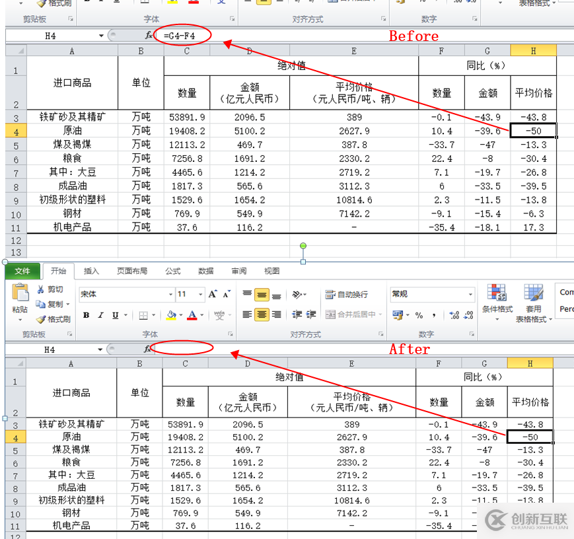Select cell H4 with -50 in After sheet
574x539 pixels.
click(530, 437)
